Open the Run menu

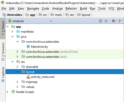tap(92, 9)
